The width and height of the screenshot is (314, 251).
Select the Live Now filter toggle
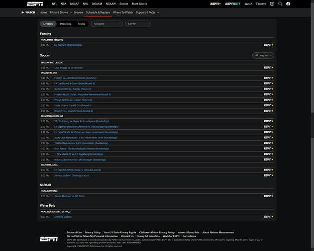48,24
